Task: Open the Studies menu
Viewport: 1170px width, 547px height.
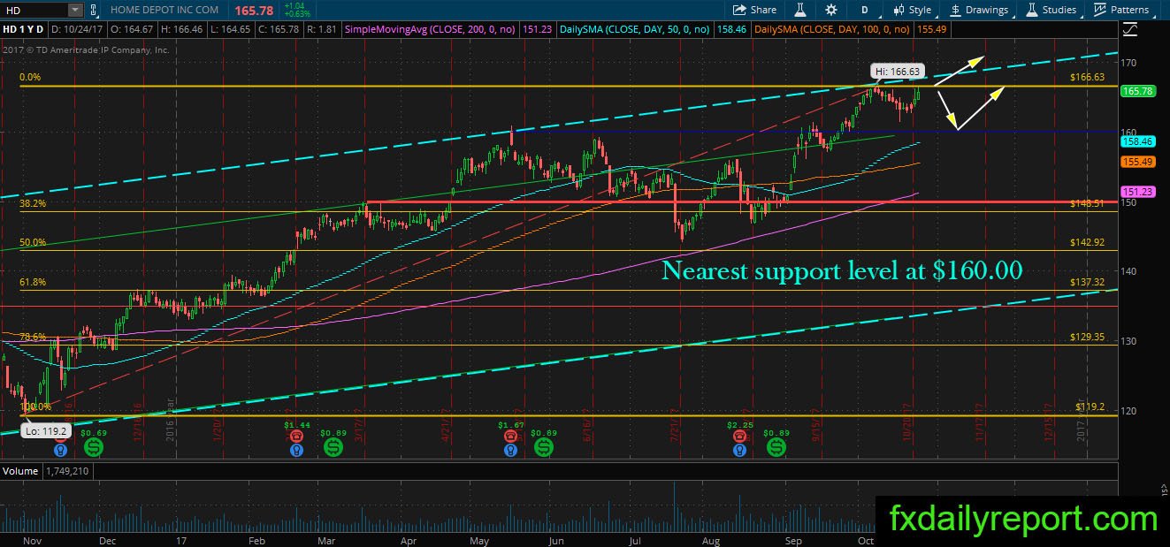Action: click(1051, 10)
